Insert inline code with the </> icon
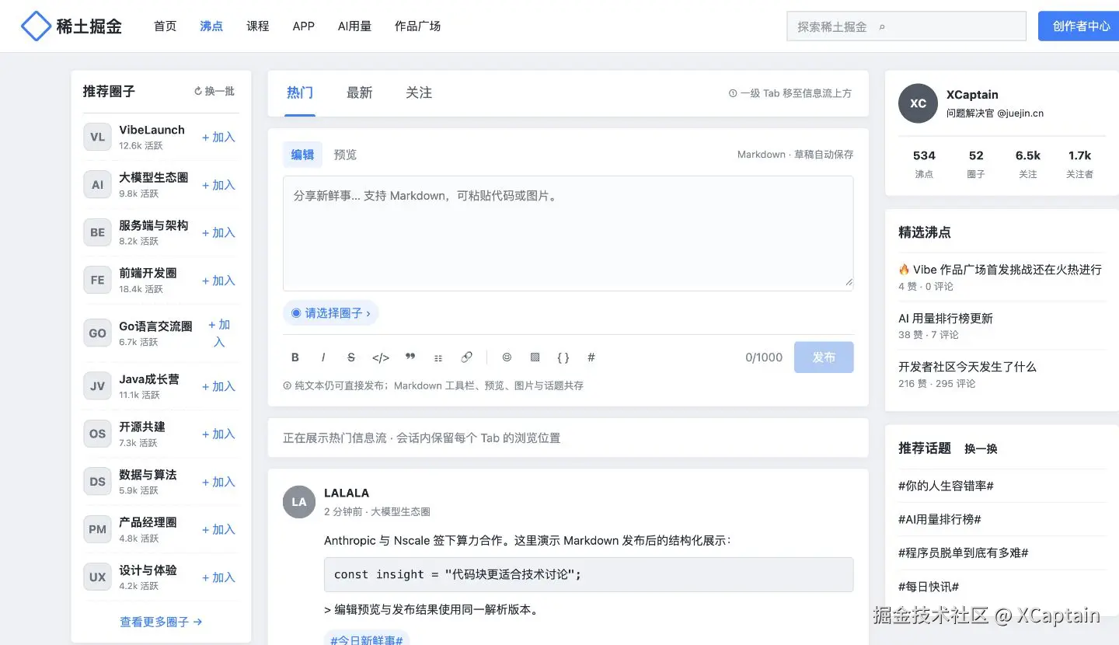This screenshot has height=645, width=1119. [x=381, y=357]
